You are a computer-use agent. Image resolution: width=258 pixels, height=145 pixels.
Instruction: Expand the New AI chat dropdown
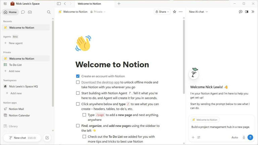198,12
